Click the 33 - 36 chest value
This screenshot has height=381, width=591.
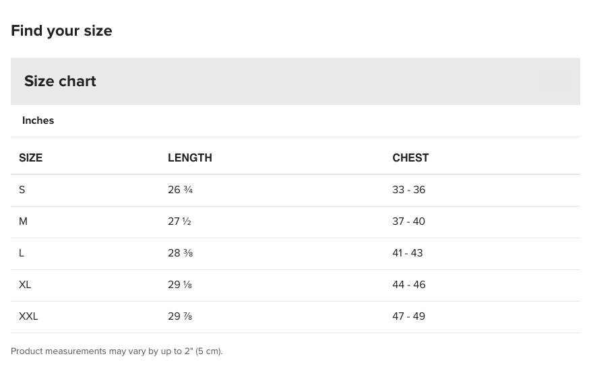pyautogui.click(x=408, y=190)
